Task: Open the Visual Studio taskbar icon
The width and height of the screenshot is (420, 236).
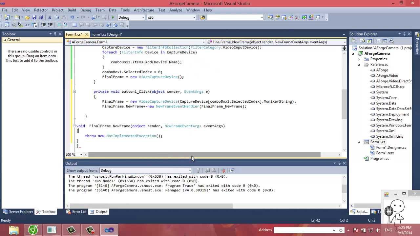Action: (x=109, y=230)
